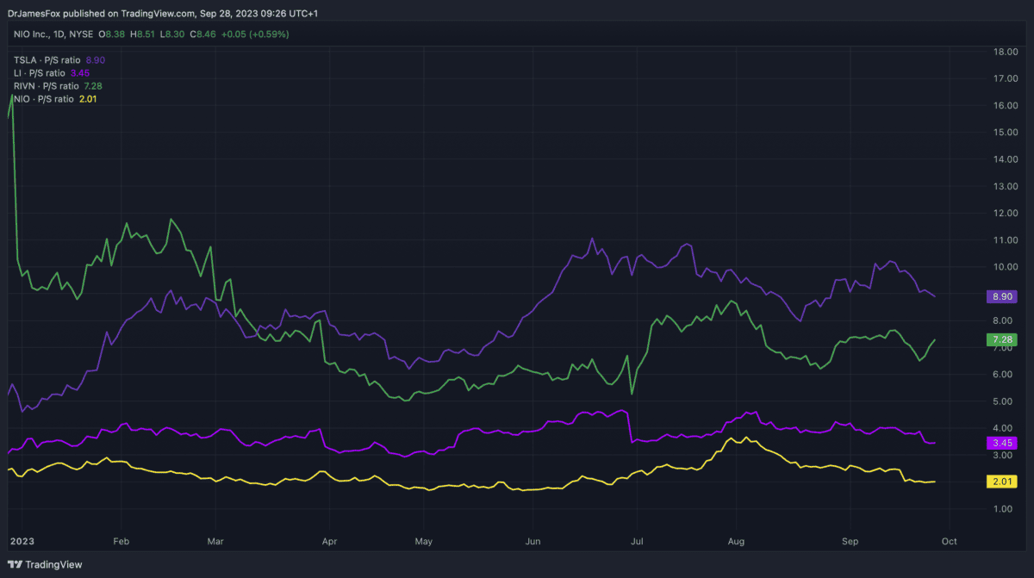Click the Jul label on time axis

click(x=638, y=542)
